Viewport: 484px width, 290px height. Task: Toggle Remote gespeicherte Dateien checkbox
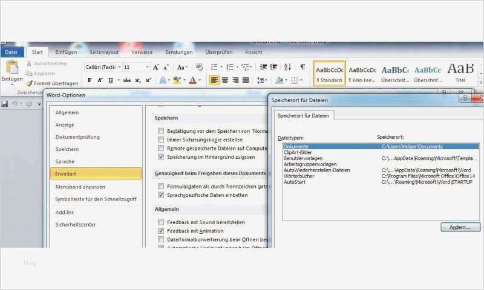(x=161, y=148)
